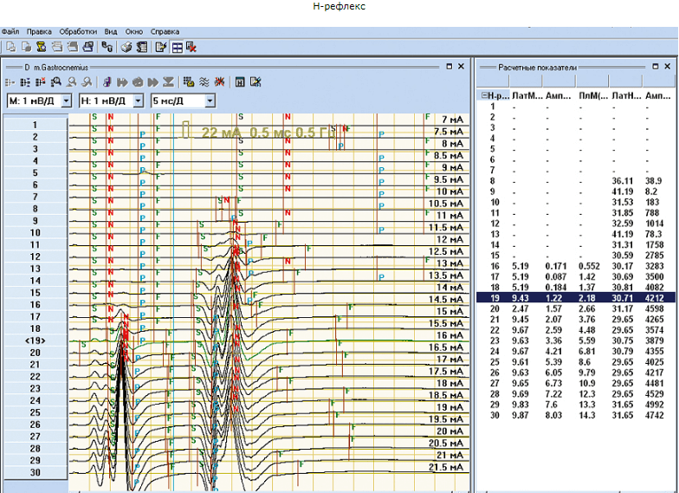679x493 pixels.
Task: Click the H-reflex table icon
Action: coord(240,81)
